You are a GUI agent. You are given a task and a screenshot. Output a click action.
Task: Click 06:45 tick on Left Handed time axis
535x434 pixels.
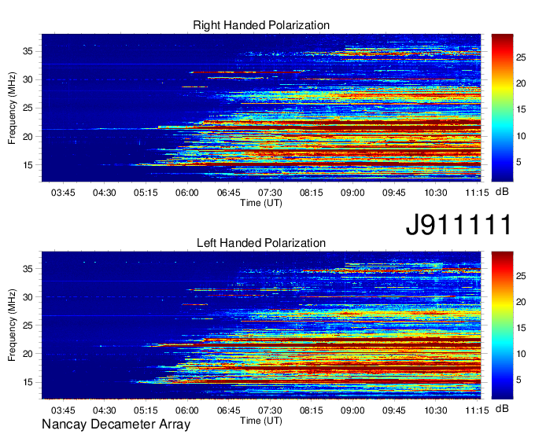coord(229,410)
